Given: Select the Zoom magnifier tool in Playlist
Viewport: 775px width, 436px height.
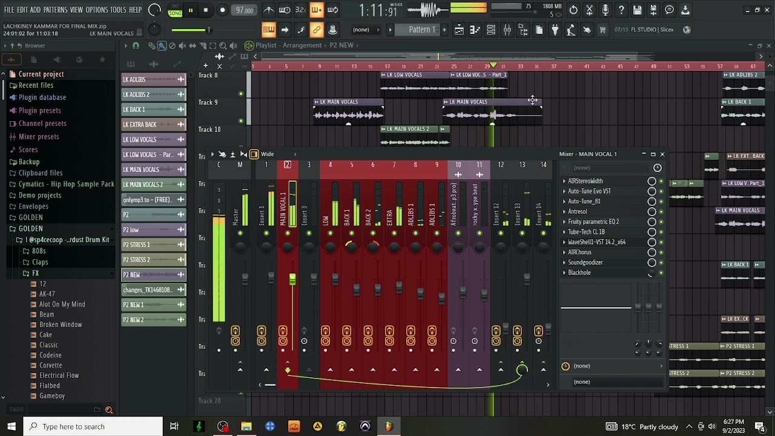Looking at the screenshot, I should click(223, 45).
